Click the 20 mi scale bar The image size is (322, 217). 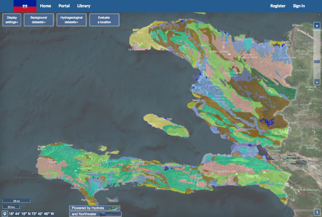click(x=17, y=201)
